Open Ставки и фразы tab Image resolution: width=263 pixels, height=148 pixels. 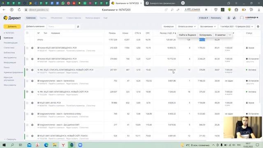74,18
